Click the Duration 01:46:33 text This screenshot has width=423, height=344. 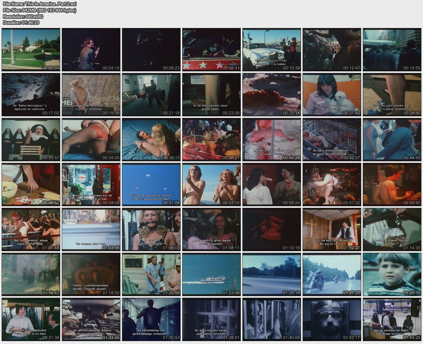coord(21,22)
